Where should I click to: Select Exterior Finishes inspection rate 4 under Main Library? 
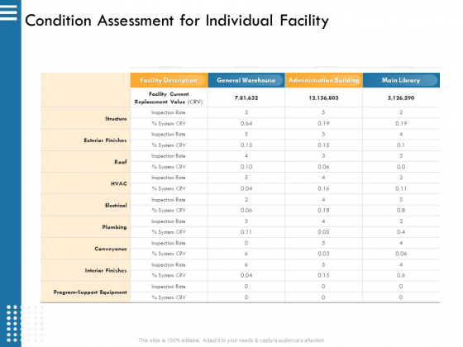tap(401, 134)
